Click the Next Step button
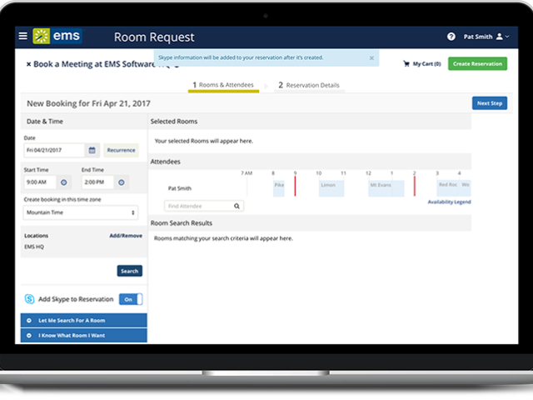This screenshot has width=533, height=400. click(x=489, y=103)
